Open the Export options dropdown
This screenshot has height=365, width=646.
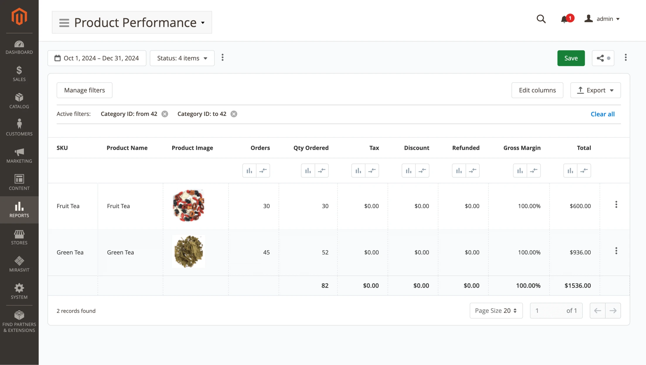[x=595, y=90]
